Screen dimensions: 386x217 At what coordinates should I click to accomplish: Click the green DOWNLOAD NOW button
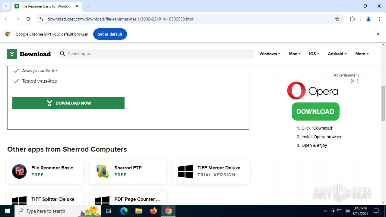[68, 103]
